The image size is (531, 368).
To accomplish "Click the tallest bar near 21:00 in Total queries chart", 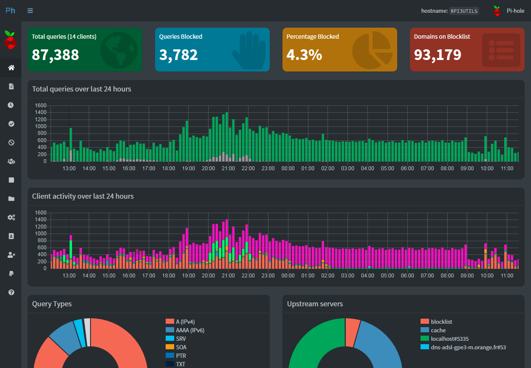I will [x=227, y=137].
